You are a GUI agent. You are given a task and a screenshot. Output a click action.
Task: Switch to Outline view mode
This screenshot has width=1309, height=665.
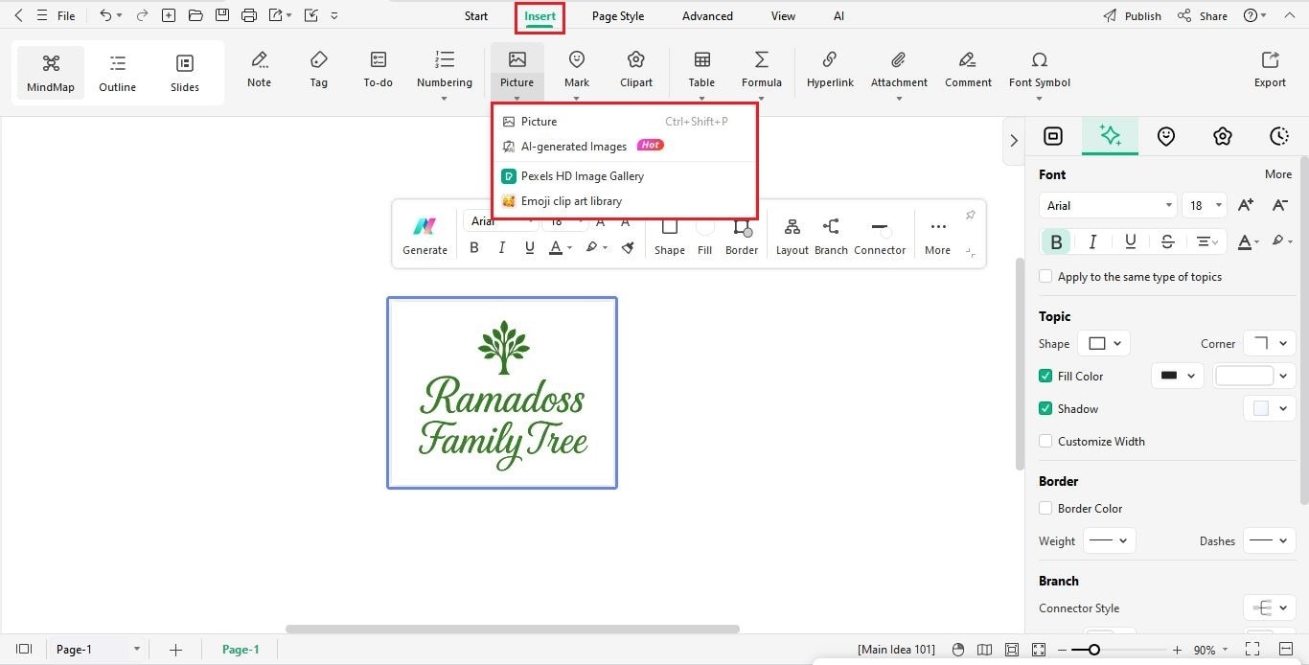click(x=118, y=73)
